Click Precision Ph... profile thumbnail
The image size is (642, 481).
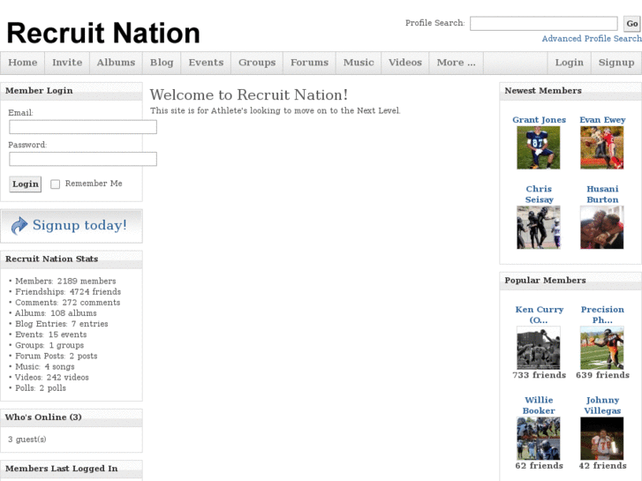point(602,348)
